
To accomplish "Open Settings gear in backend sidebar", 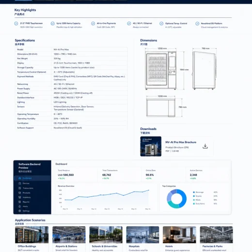I will 20,211.
